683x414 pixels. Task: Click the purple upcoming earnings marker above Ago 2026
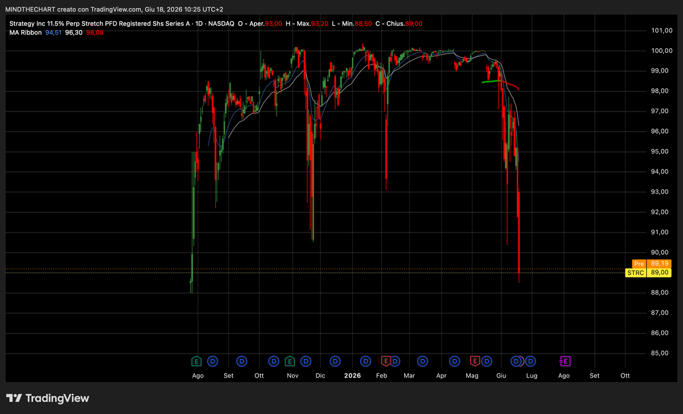(565, 361)
